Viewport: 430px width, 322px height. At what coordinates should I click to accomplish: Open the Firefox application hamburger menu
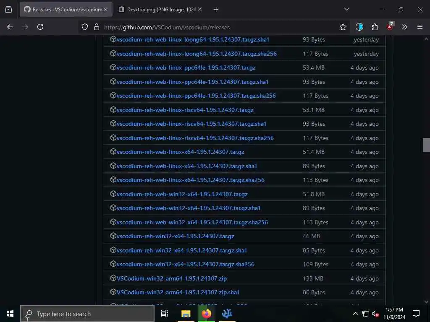[x=420, y=27]
